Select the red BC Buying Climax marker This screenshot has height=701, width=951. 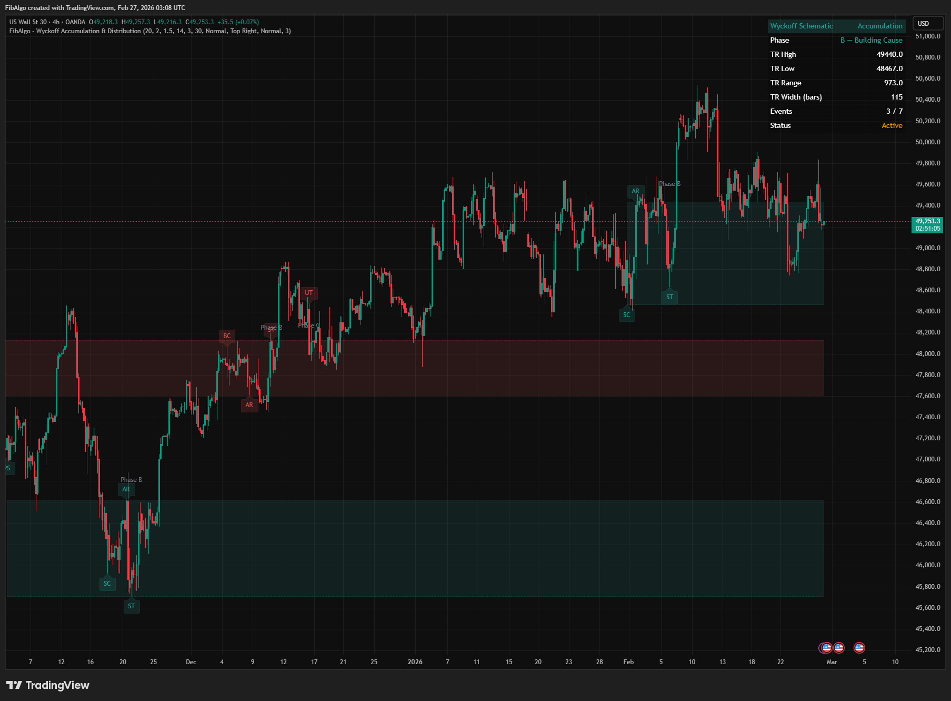tap(227, 335)
